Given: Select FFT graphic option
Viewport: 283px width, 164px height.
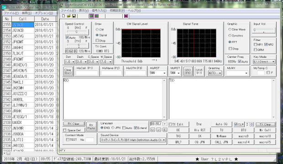Looking at the screenshot, I should [x=230, y=42].
